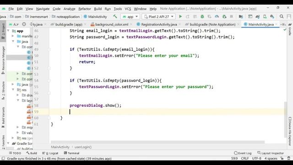Screen dimensions: 293x165
Task: Click the lock read-only icon in status bar
Action: 282,158
